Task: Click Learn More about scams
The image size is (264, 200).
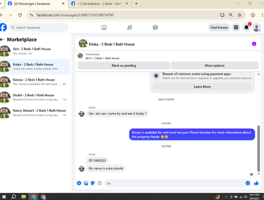Action: click(202, 87)
